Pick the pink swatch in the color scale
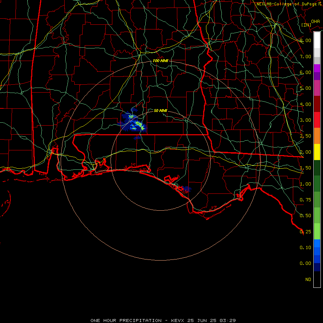 coord(317,88)
